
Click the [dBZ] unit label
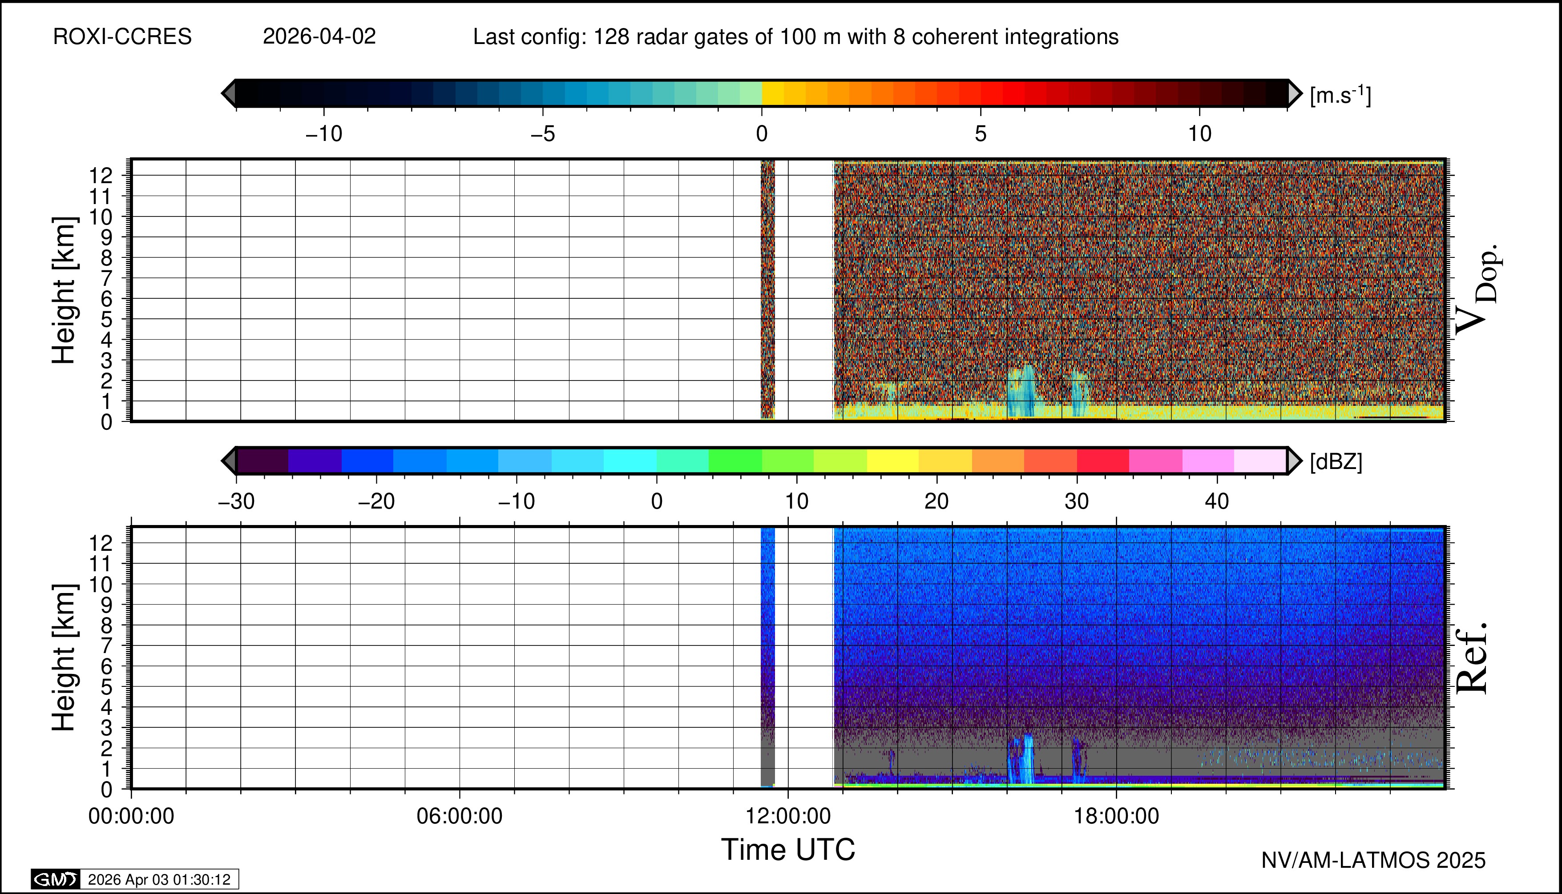(1336, 462)
